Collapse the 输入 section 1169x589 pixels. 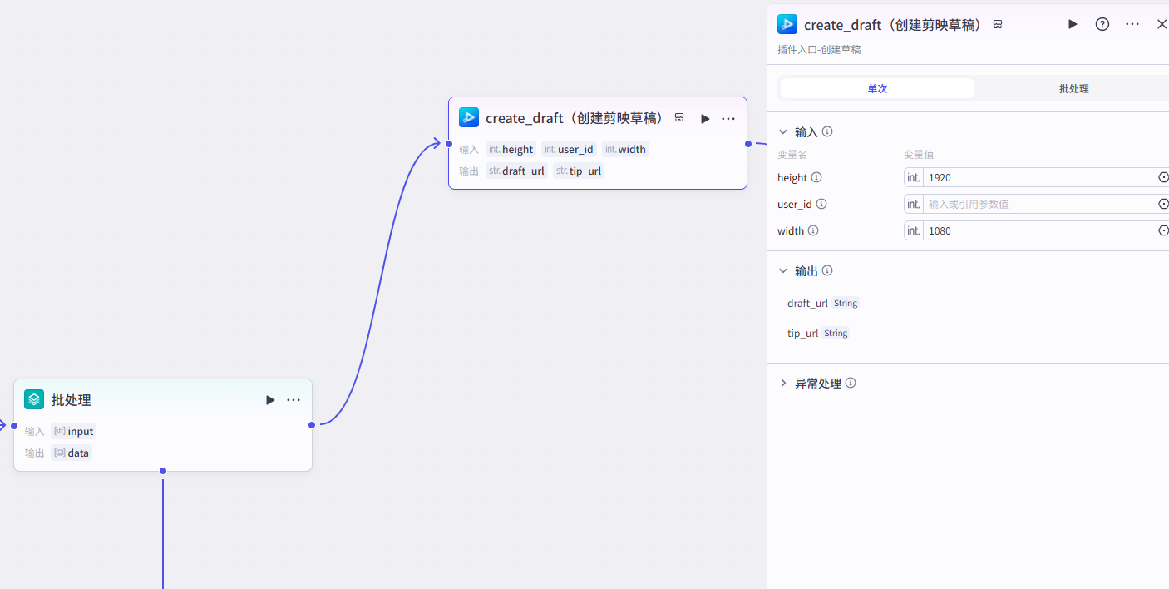pos(782,131)
